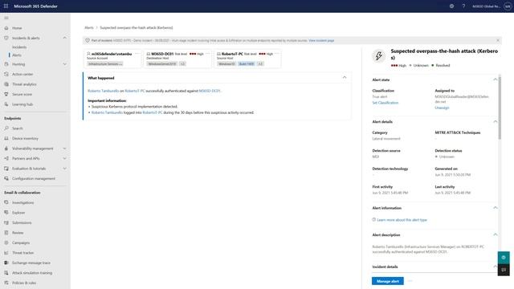Click the Infrastructure Services tag

pyautogui.click(x=105, y=64)
